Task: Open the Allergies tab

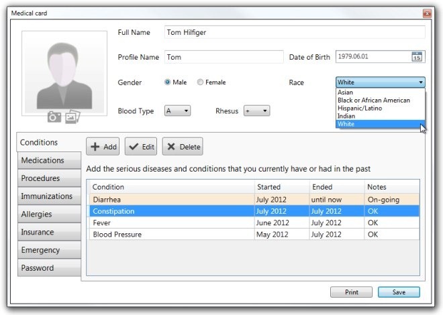Action: pyautogui.click(x=49, y=214)
